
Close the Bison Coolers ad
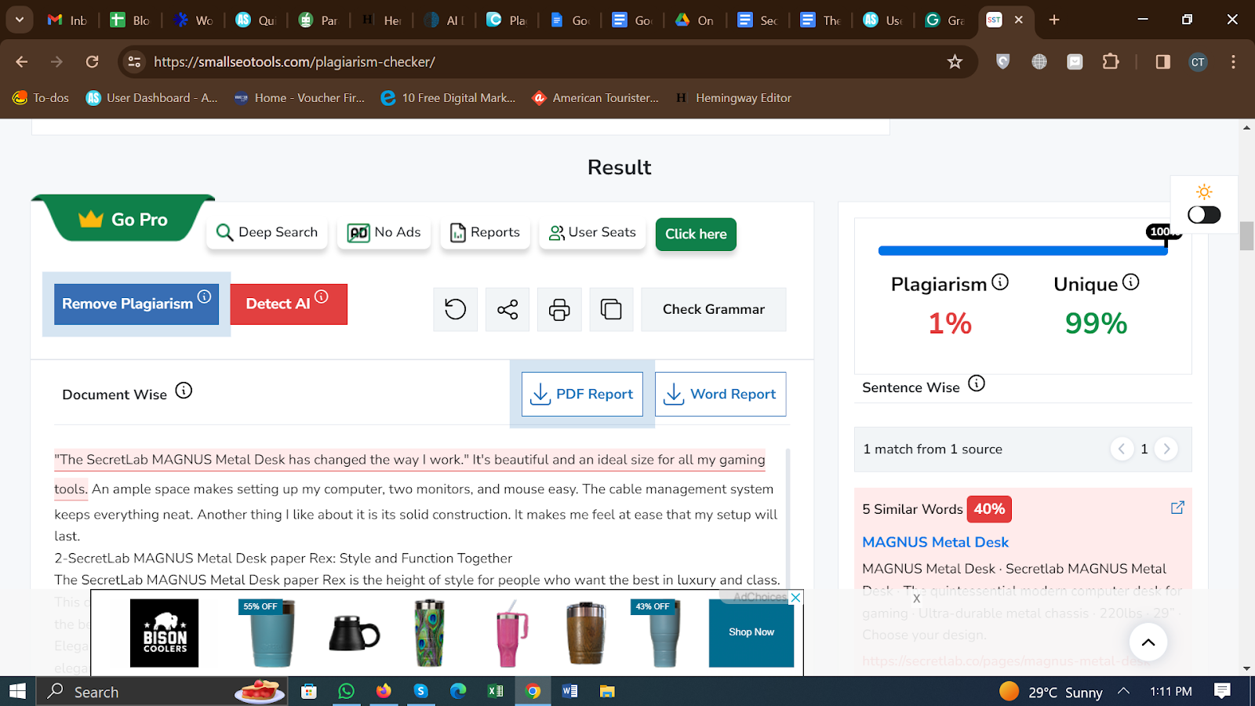point(795,597)
